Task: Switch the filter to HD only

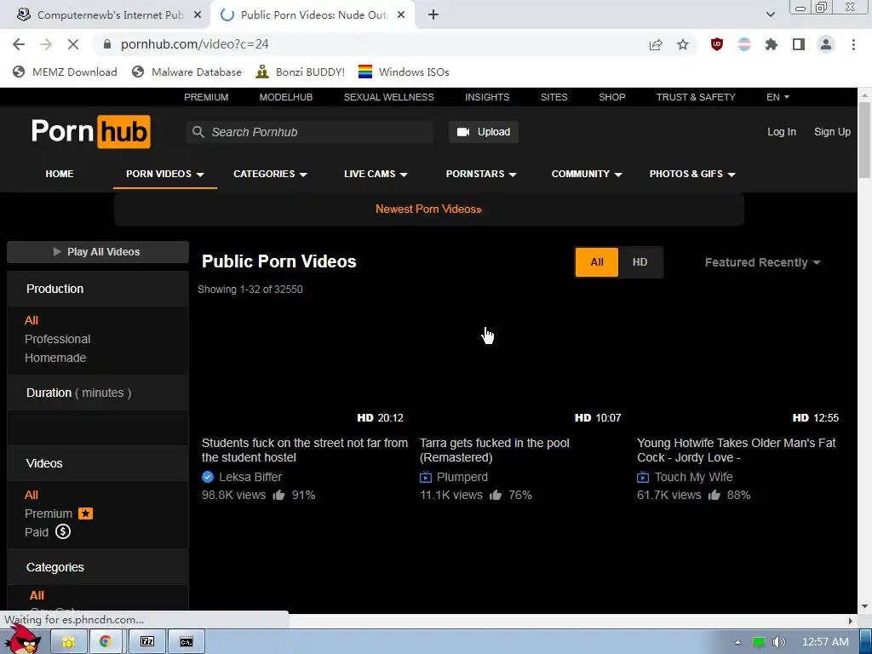Action: [640, 262]
